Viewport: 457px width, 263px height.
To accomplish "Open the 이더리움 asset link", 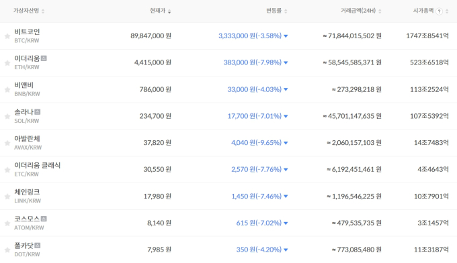I will (x=27, y=58).
